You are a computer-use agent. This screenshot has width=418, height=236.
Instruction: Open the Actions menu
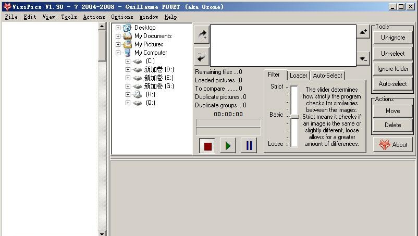pos(94,17)
